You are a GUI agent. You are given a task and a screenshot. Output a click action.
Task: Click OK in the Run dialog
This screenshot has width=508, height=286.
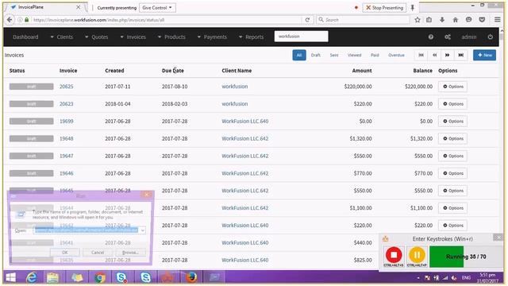coord(65,252)
